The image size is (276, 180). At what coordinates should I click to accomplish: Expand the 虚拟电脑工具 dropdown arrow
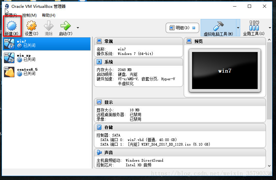pos(238,28)
